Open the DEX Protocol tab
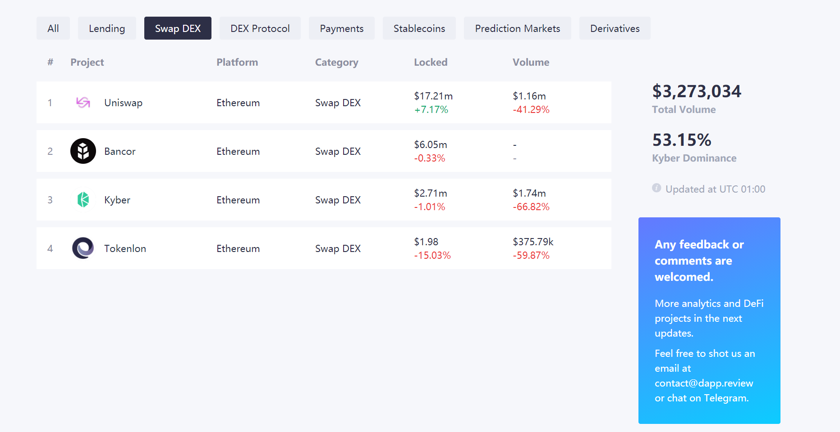 click(x=260, y=28)
